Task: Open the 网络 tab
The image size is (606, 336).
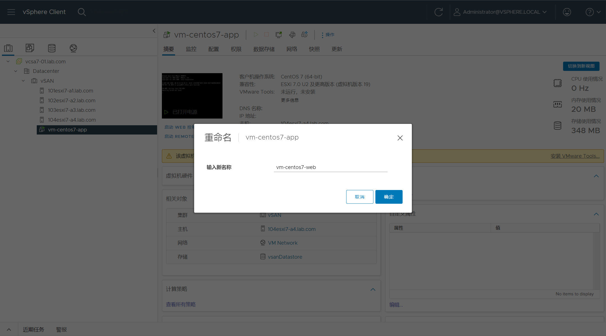Action: [292, 49]
